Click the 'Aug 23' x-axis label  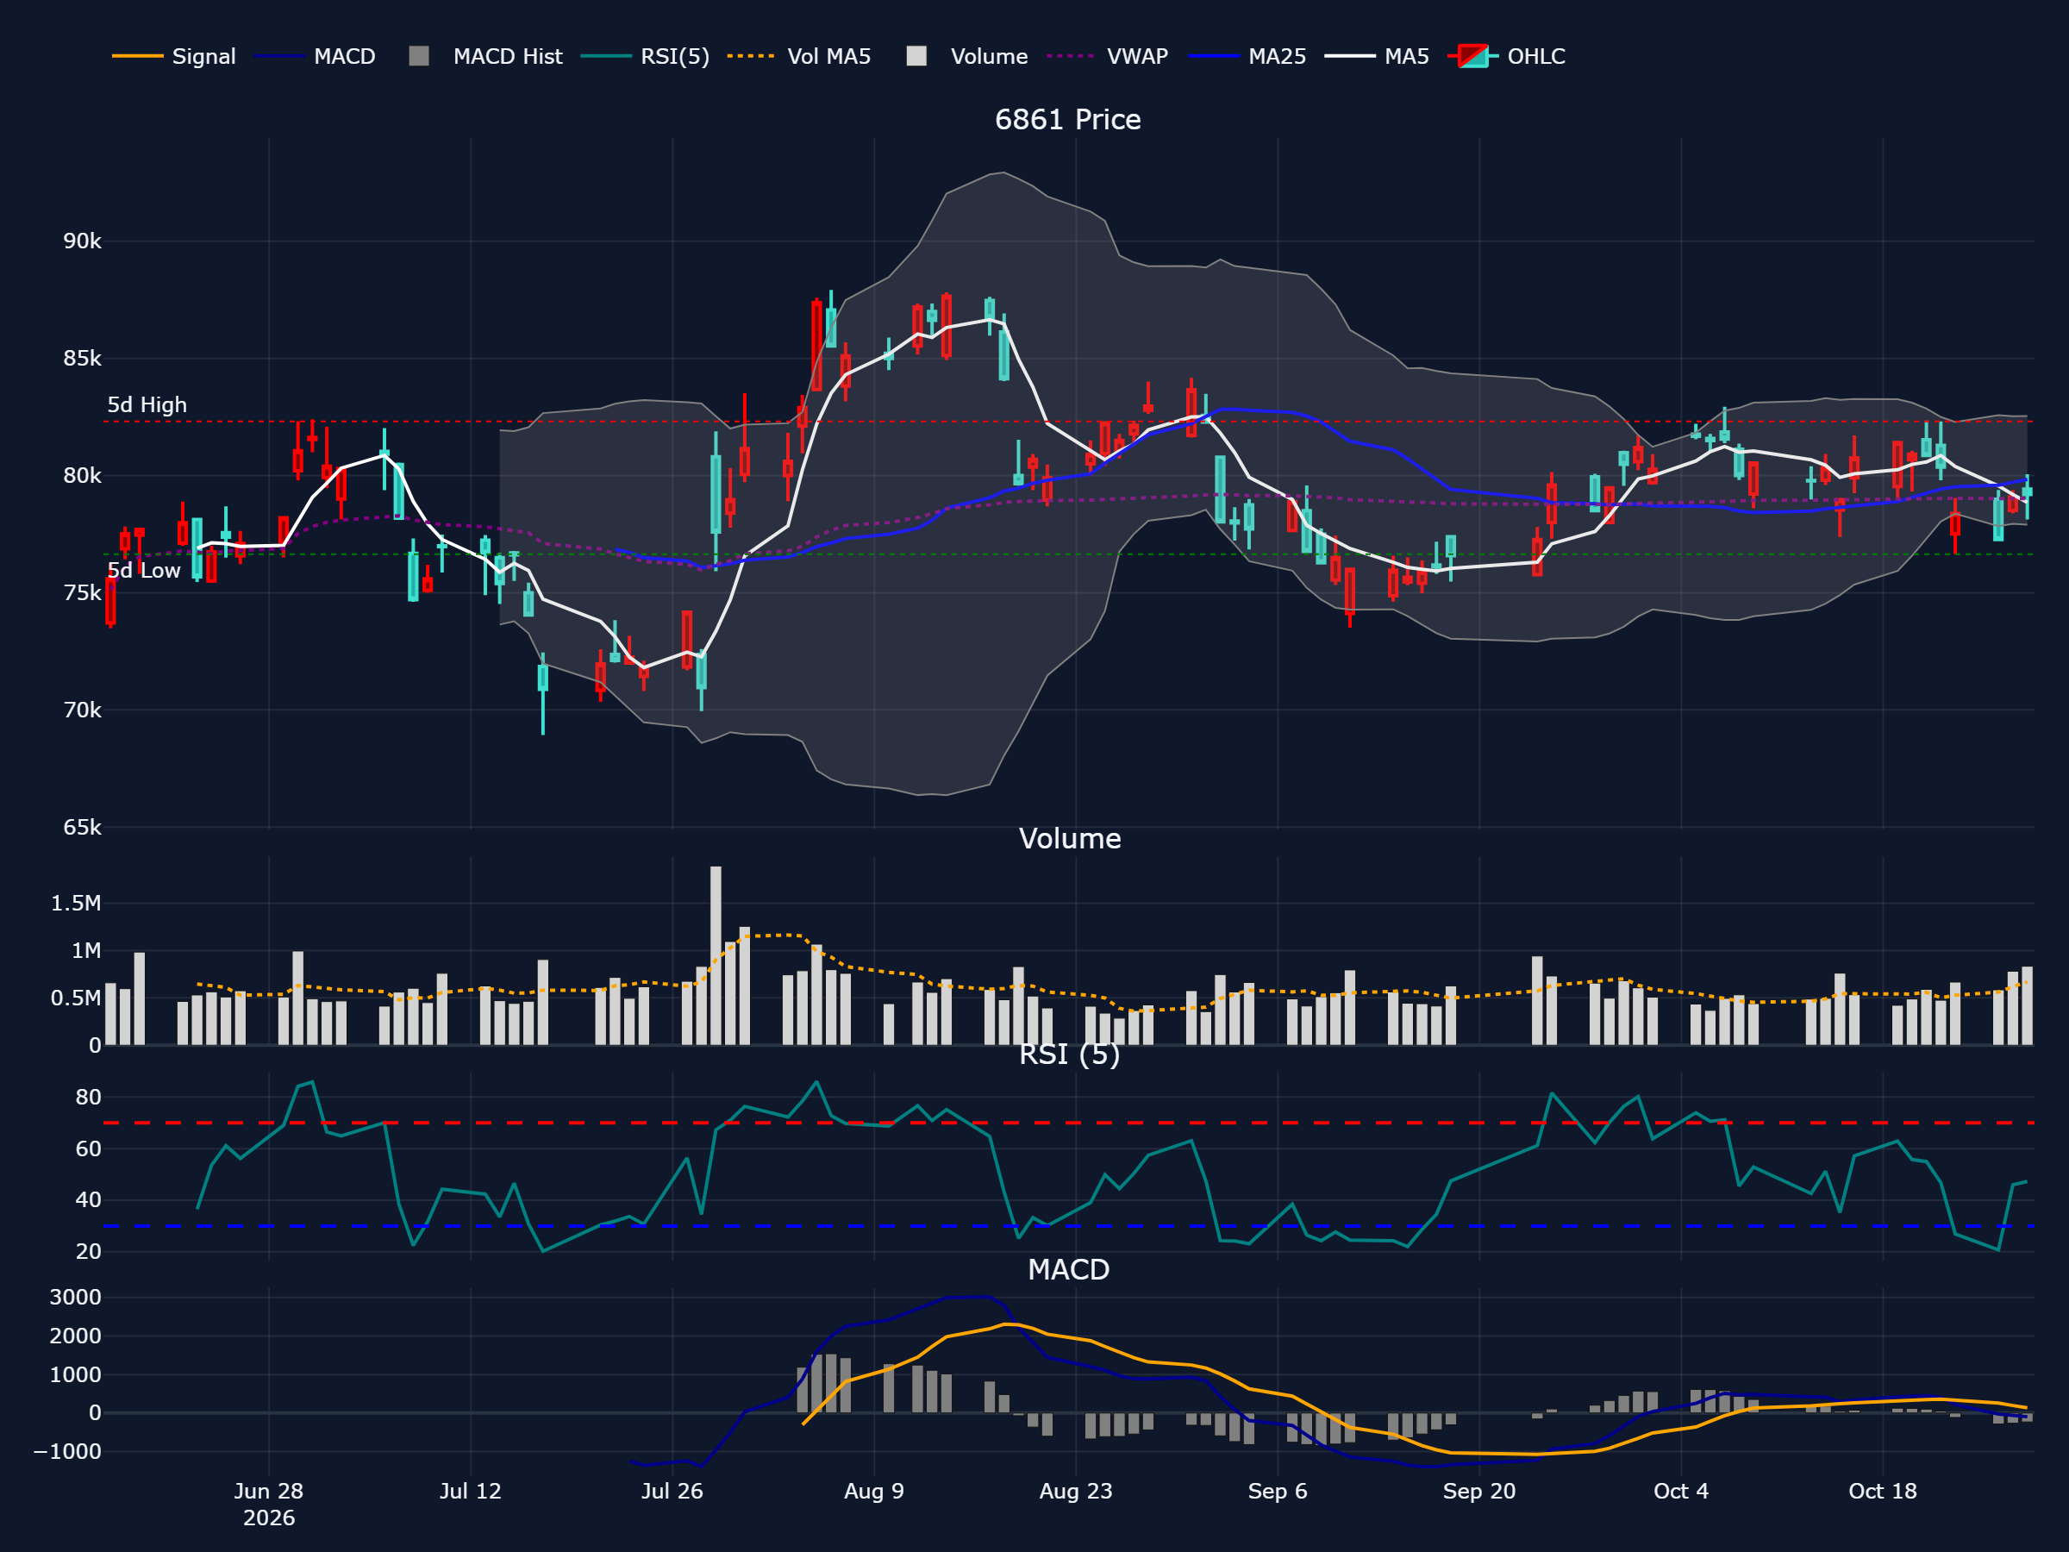pyautogui.click(x=1076, y=1491)
